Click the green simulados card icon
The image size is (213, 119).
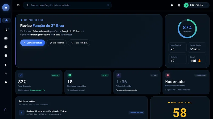(70, 75)
